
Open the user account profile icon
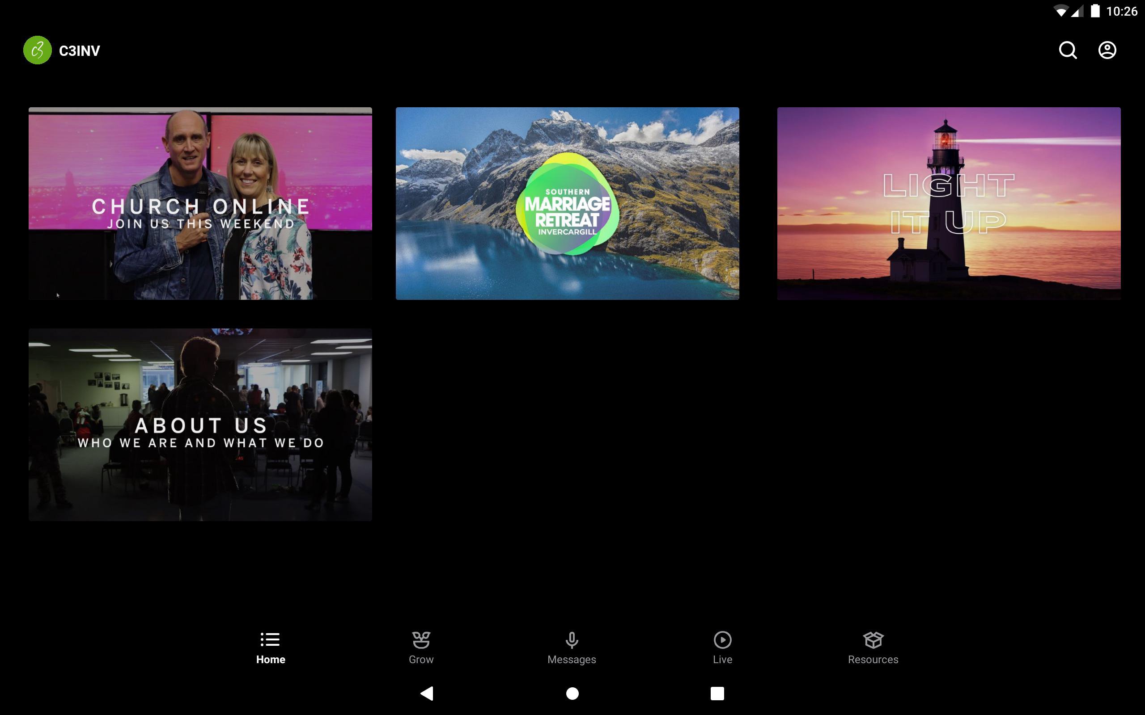1107,50
